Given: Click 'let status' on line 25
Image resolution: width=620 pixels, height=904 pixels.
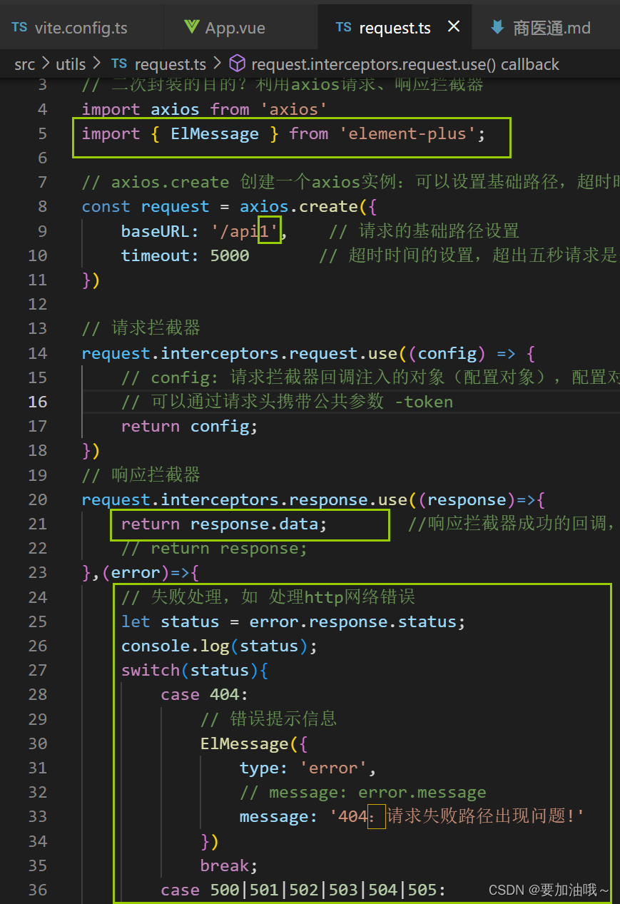Looking at the screenshot, I should [x=170, y=621].
